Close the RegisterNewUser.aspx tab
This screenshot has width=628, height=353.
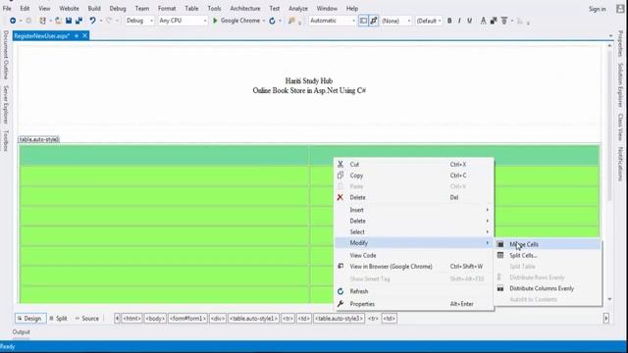85,36
